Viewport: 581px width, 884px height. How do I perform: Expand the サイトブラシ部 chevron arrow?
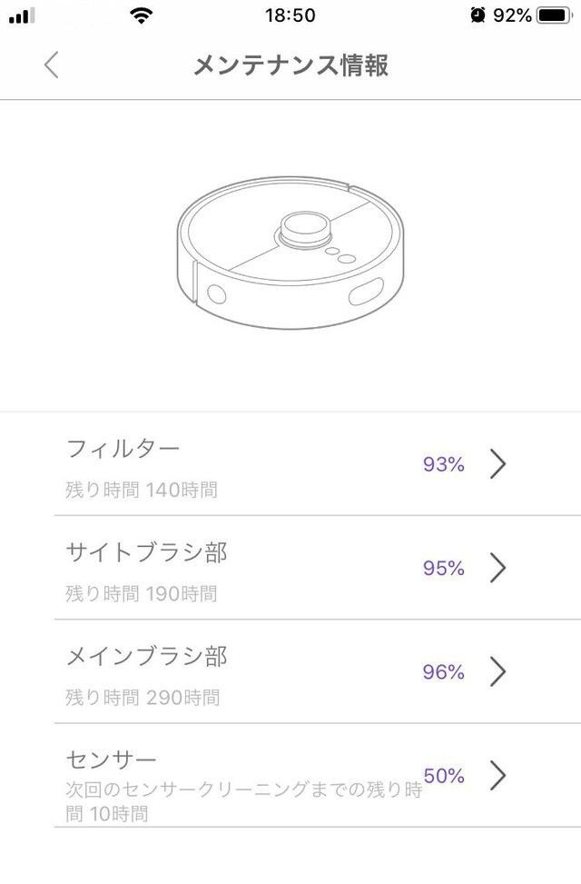click(497, 568)
